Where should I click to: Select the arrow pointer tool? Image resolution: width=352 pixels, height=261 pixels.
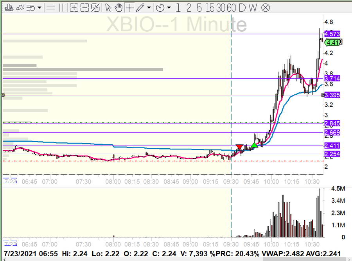[x=108, y=8]
